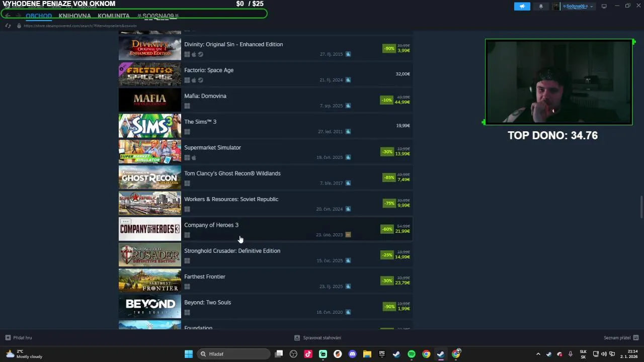Open the OBCHOD store tab
The height and width of the screenshot is (362, 644).
tap(39, 16)
